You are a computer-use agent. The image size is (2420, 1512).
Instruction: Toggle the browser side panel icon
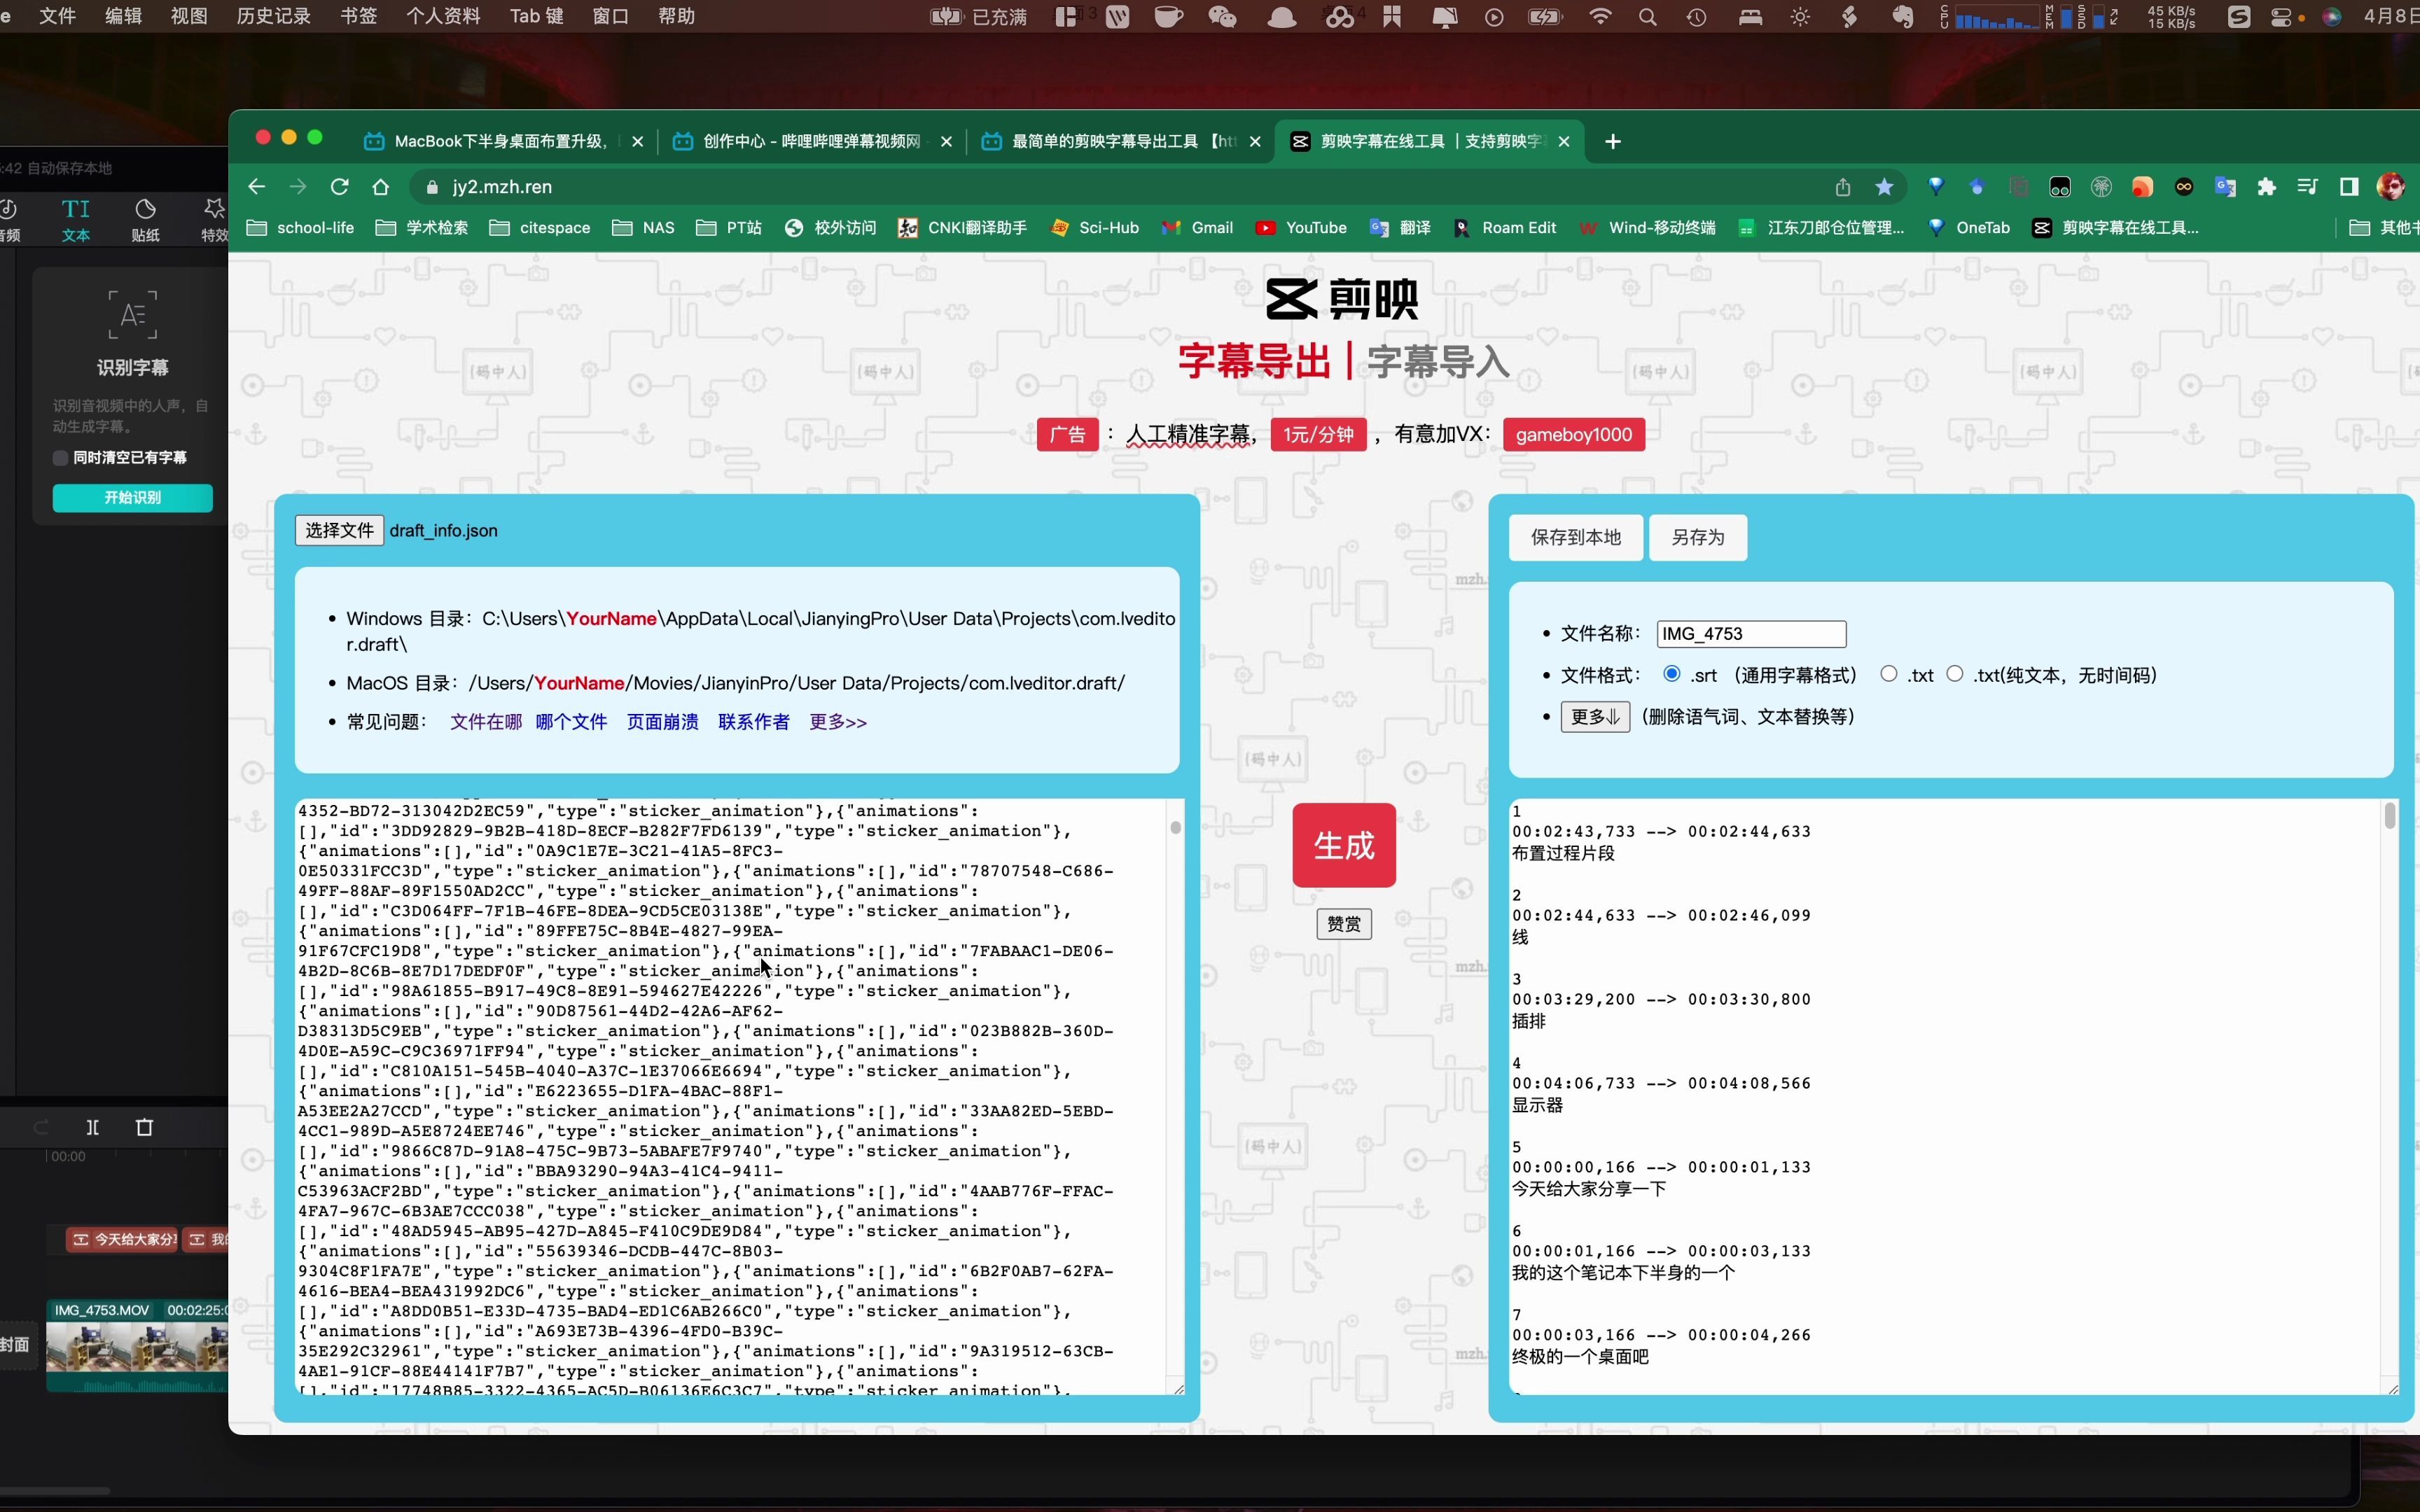pyautogui.click(x=2349, y=187)
